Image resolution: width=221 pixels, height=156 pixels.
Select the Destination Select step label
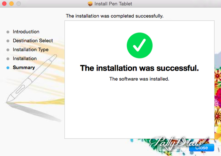[33, 40]
